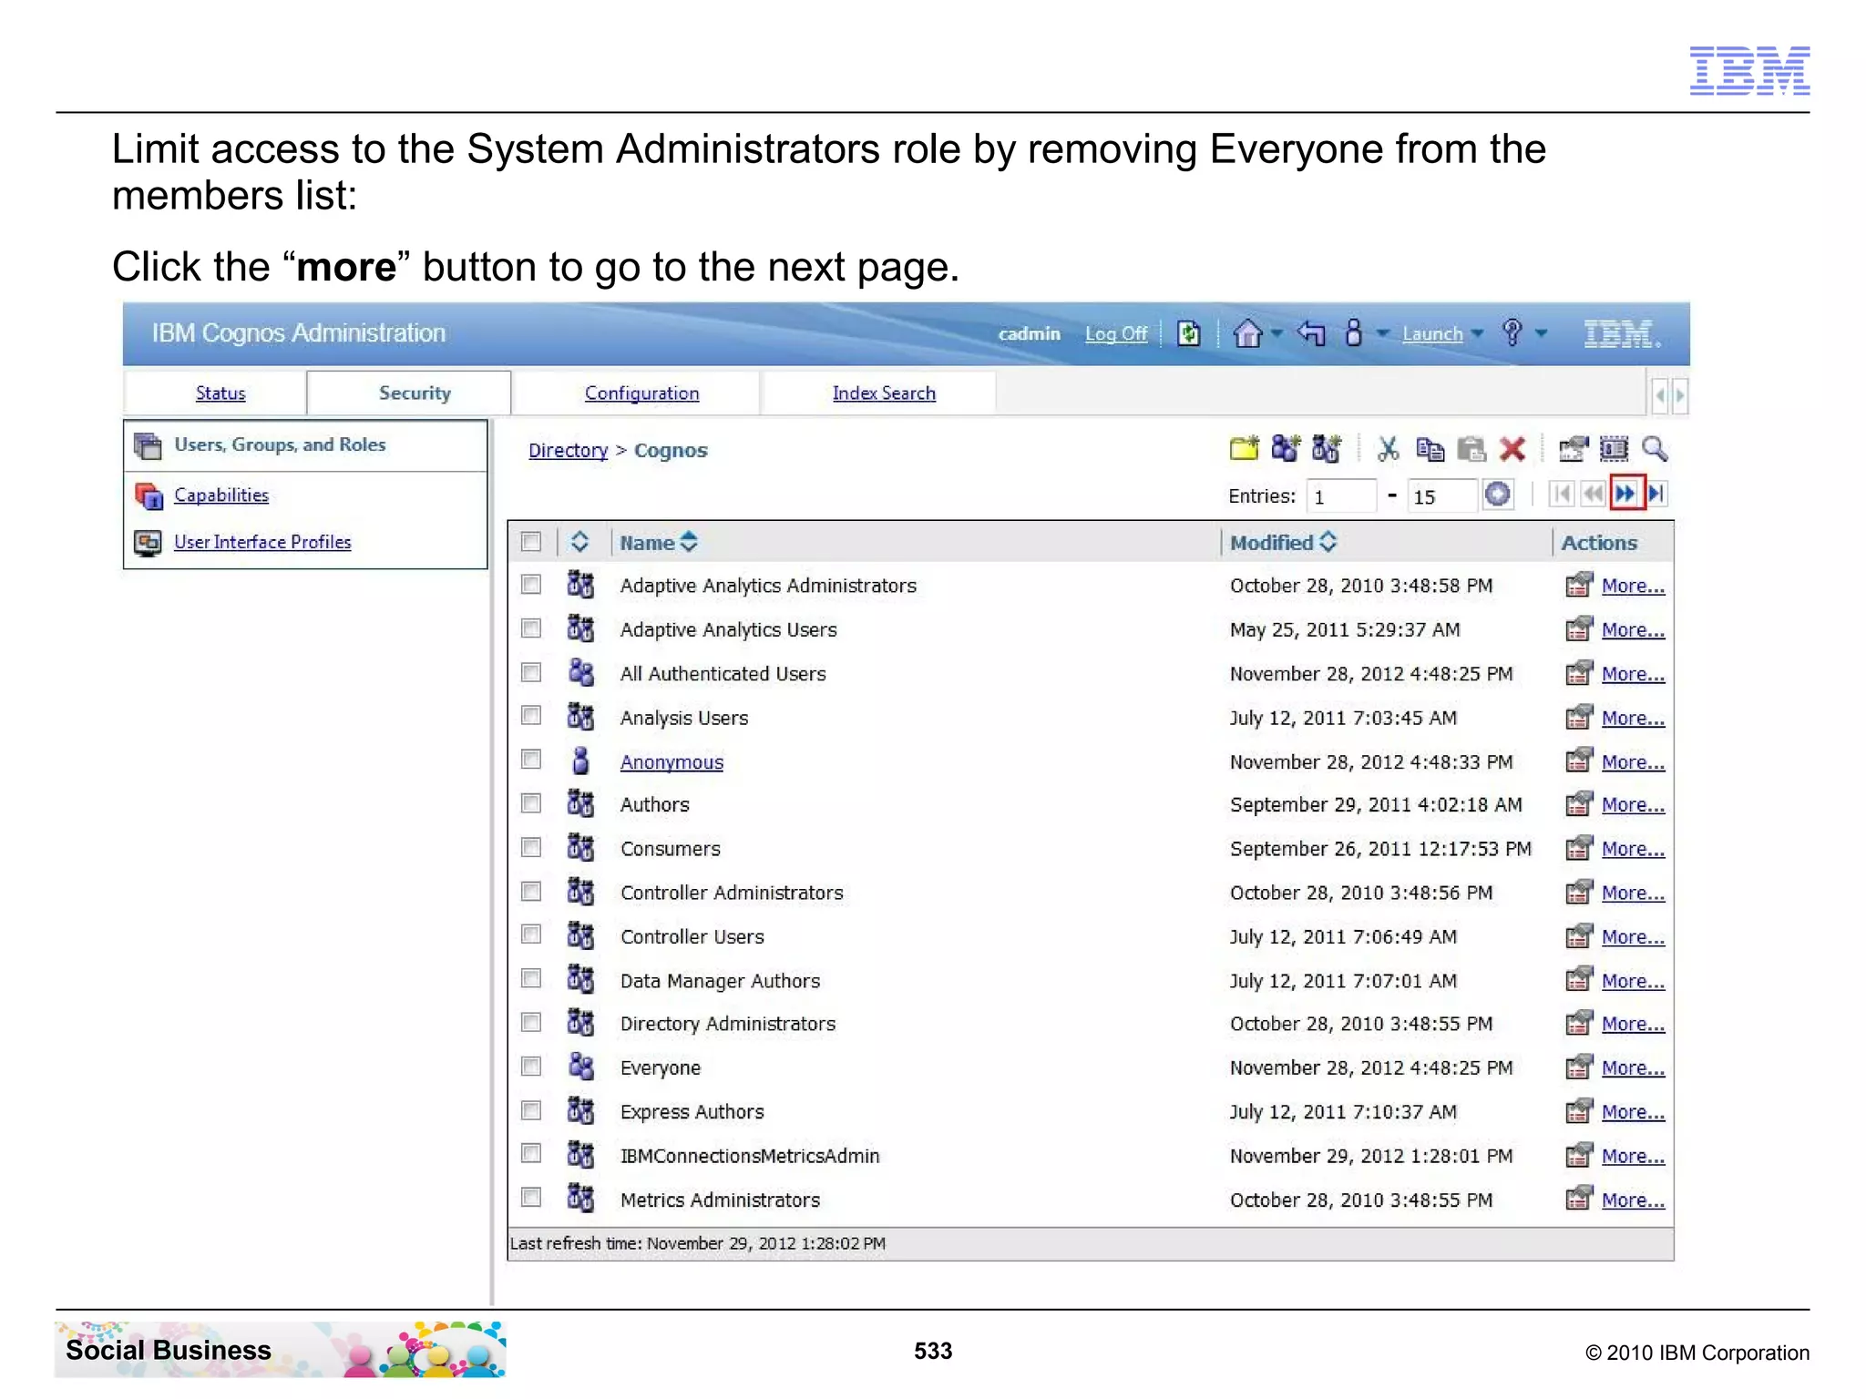Viewport: 1866px width, 1399px height.
Task: Click the New Folder toolbar icon
Action: [1244, 448]
